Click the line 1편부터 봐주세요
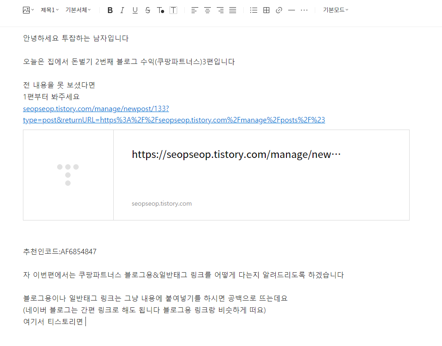Image resolution: width=442 pixels, height=346 pixels. (x=51, y=97)
